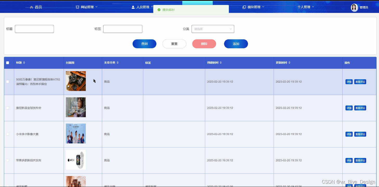
Task: Open 详情 for 索尼新品全球发布会
Action: [349, 108]
